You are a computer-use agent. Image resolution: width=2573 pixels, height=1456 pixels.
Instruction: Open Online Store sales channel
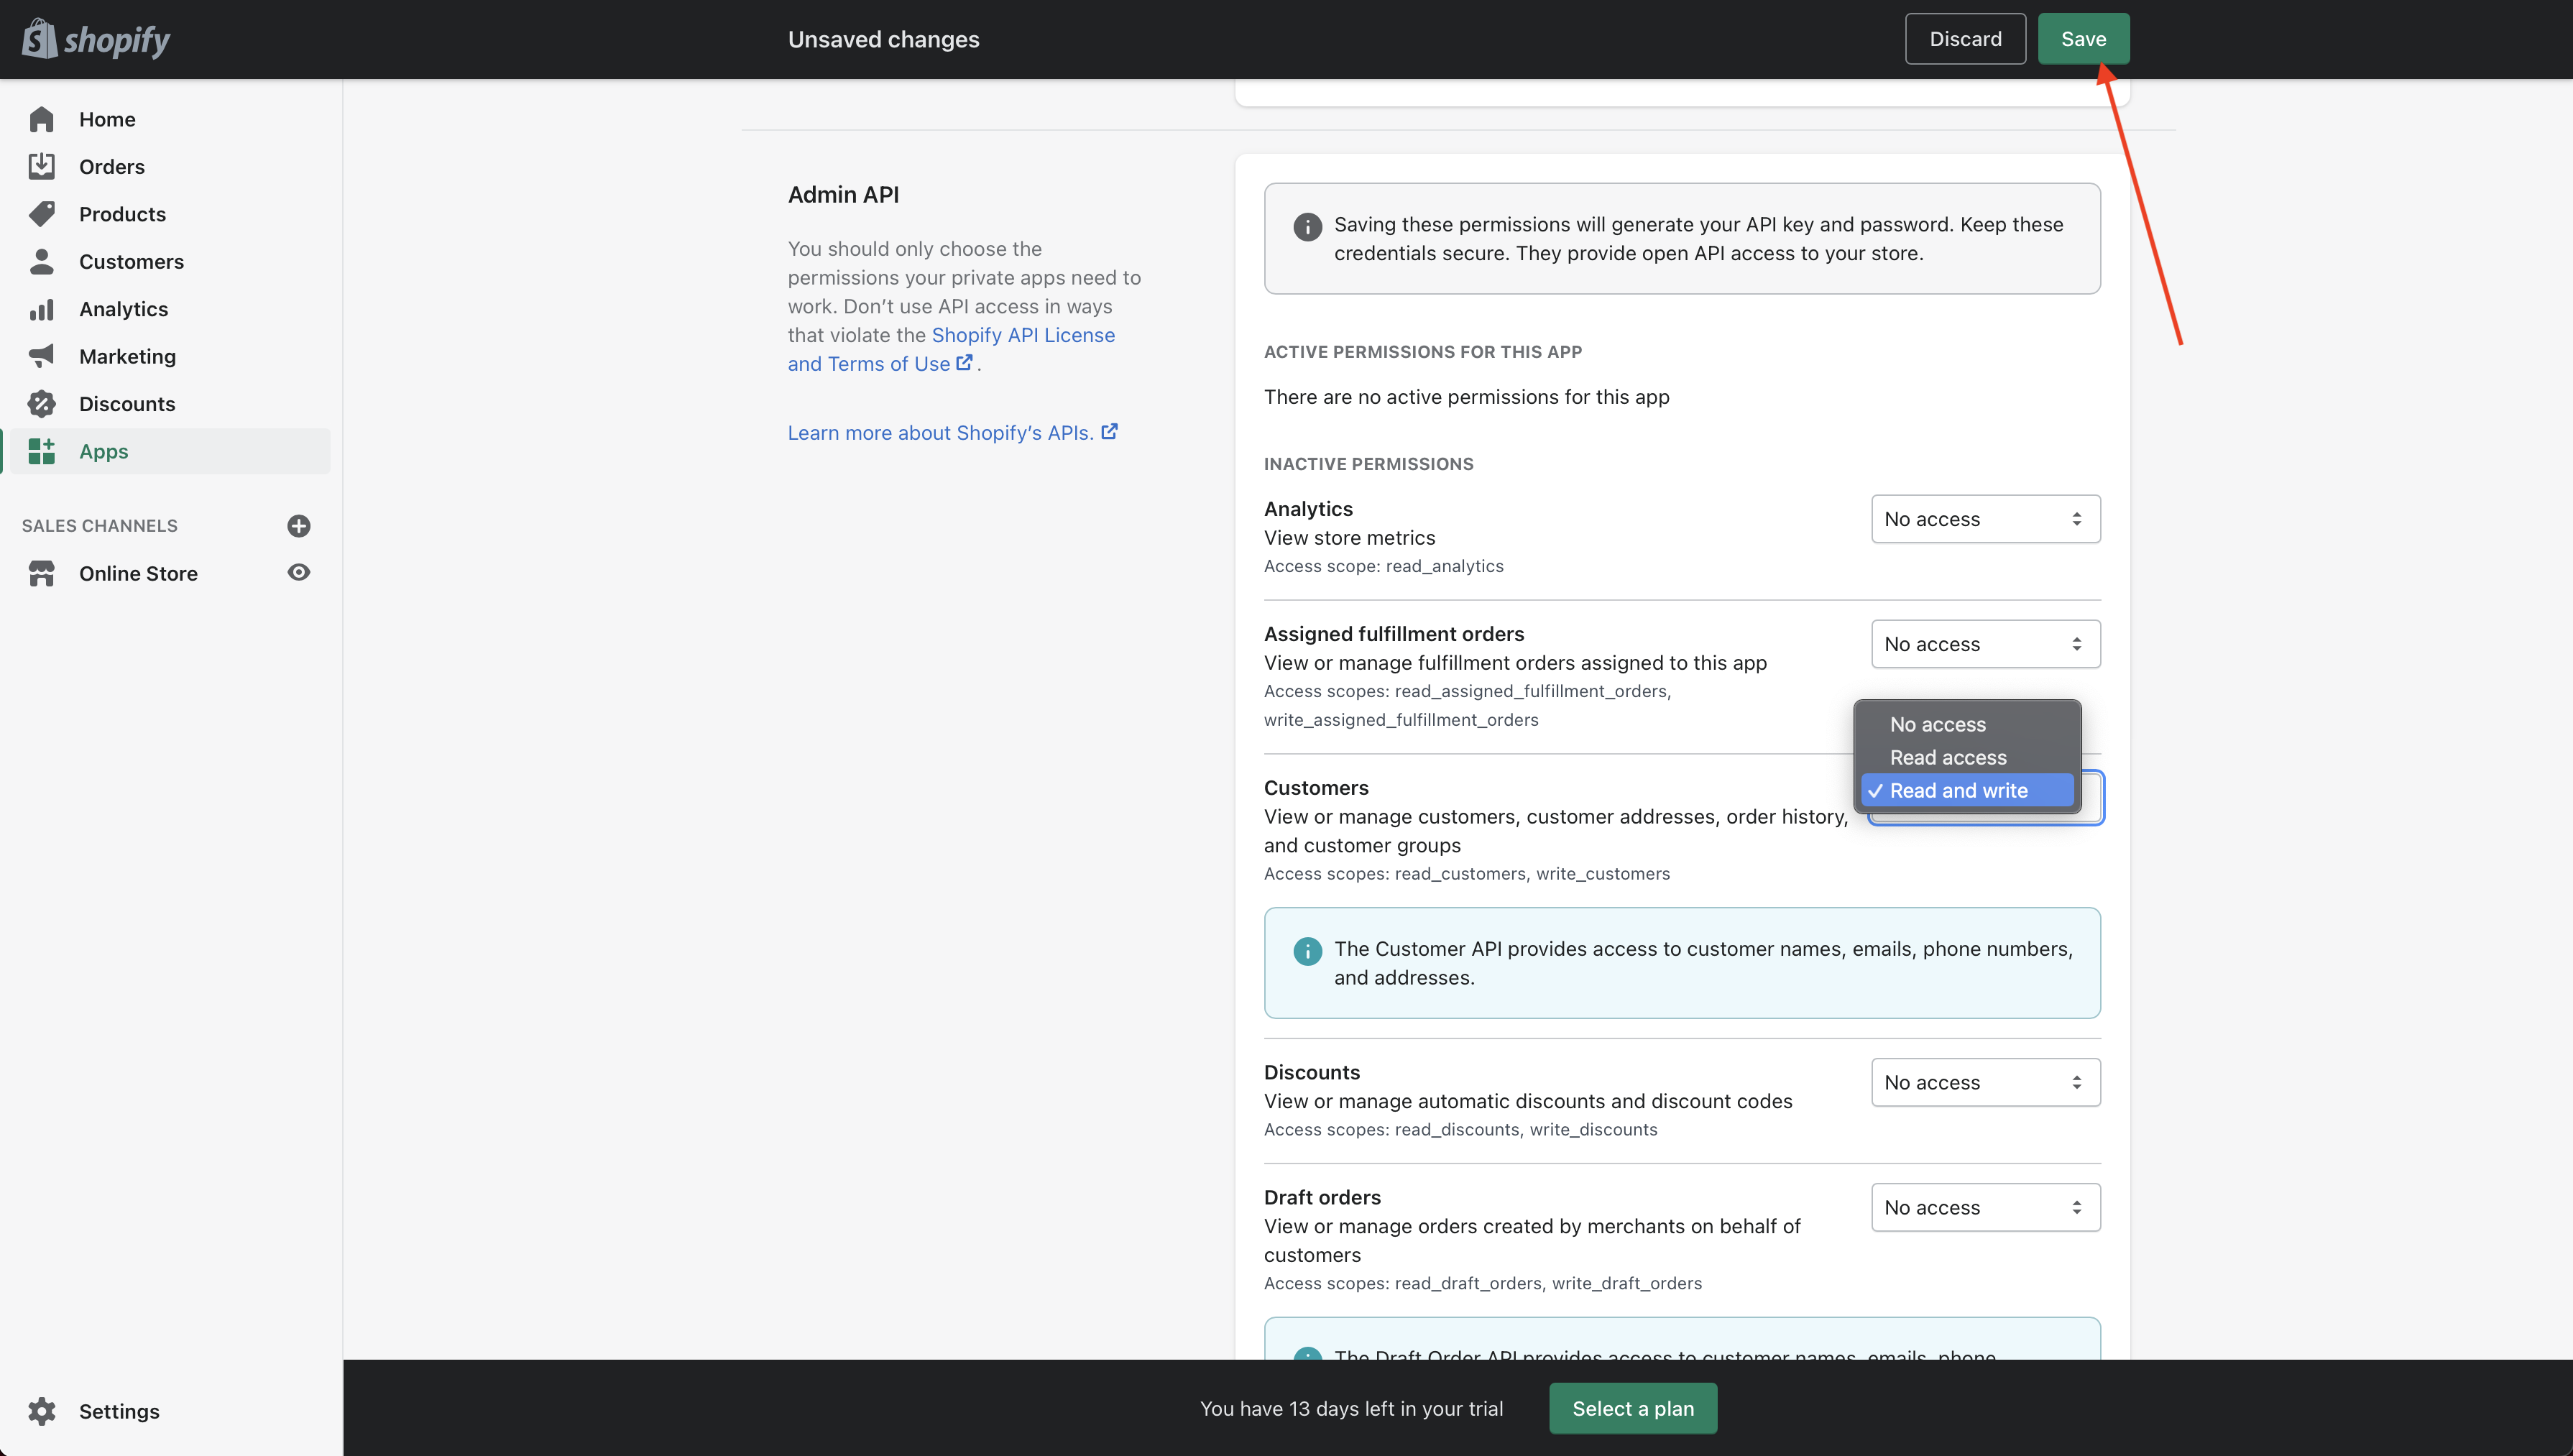(138, 573)
